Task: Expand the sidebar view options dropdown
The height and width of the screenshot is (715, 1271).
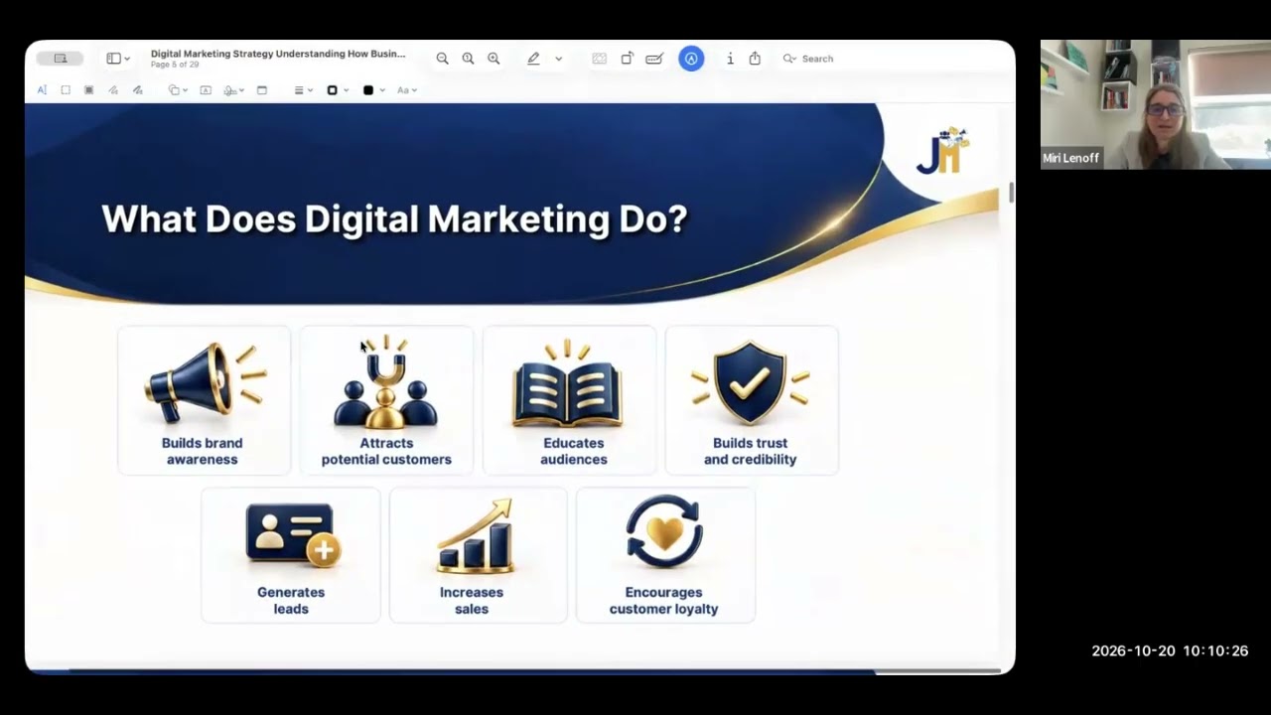Action: pos(118,59)
